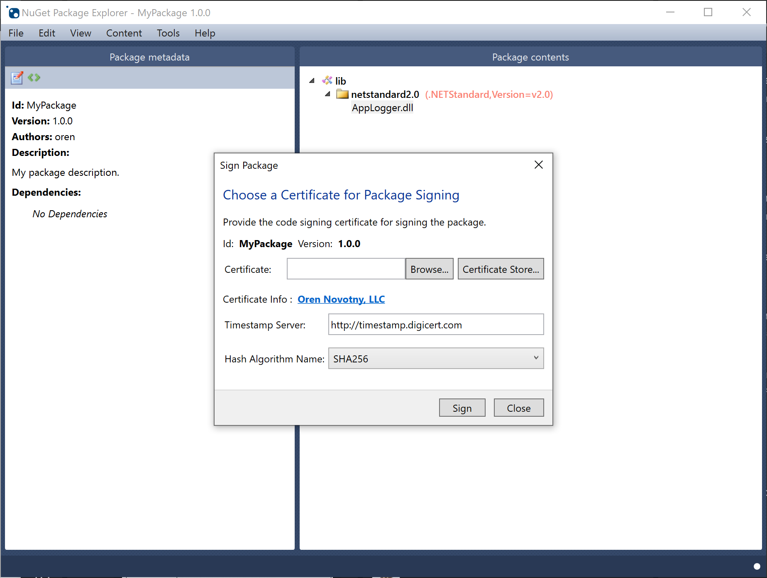The width and height of the screenshot is (767, 578).
Task: Open the Hash Algorithm Name dropdown
Action: click(x=436, y=359)
